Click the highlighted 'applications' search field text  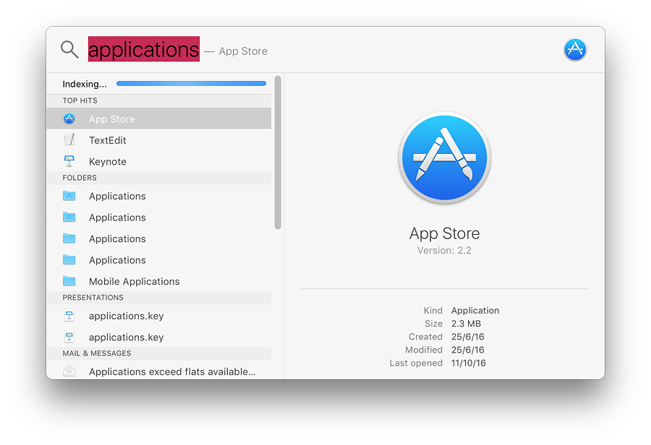click(x=144, y=49)
